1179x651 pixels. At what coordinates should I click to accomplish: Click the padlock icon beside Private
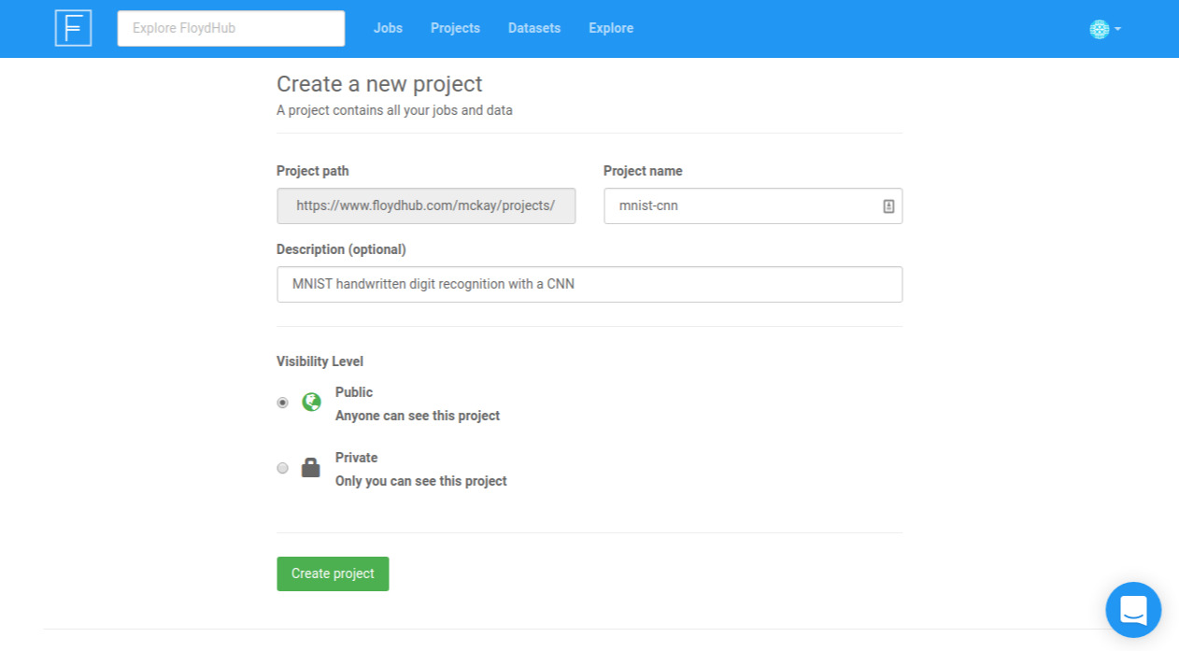(x=309, y=467)
